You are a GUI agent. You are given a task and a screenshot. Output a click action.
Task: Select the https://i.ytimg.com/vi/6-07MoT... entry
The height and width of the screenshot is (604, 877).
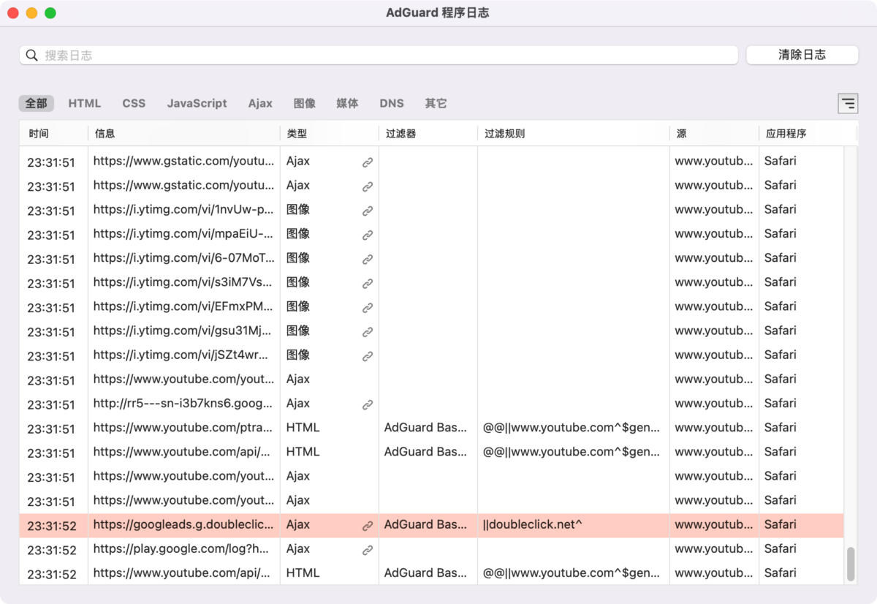click(432, 258)
